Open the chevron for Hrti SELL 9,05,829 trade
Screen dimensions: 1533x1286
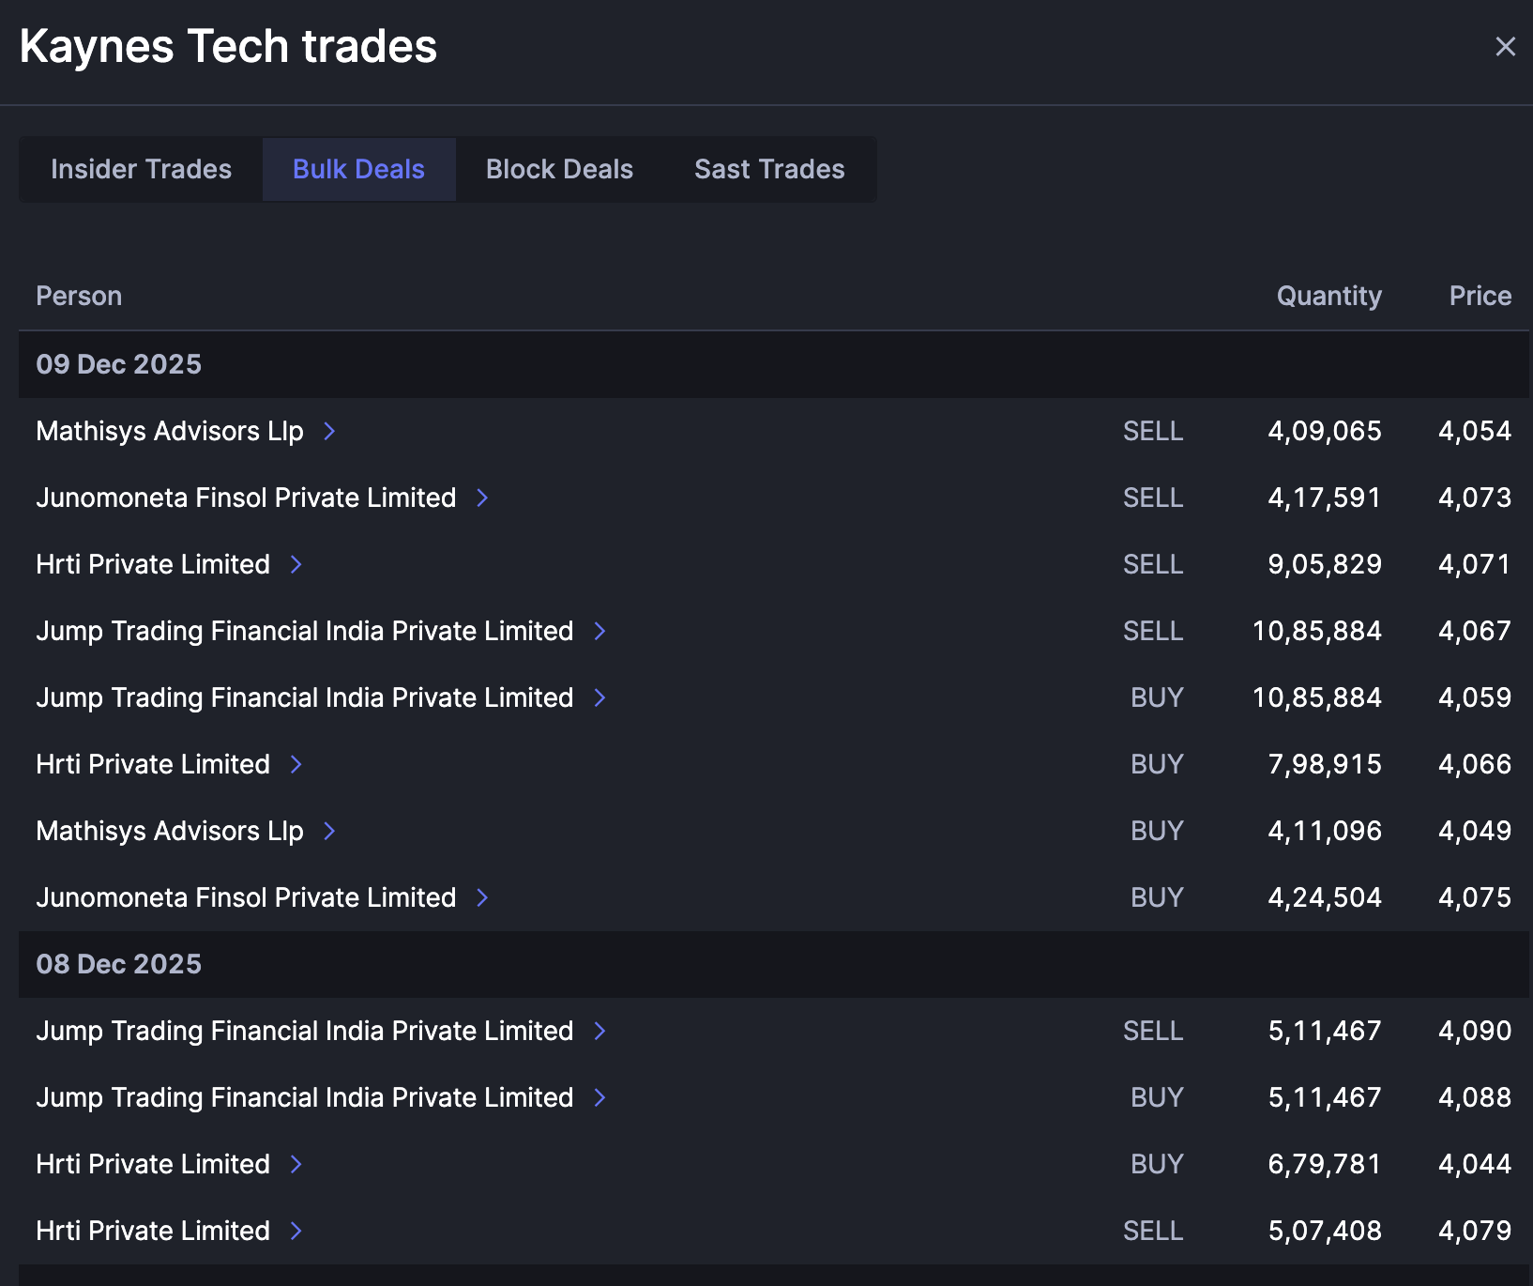tap(296, 564)
